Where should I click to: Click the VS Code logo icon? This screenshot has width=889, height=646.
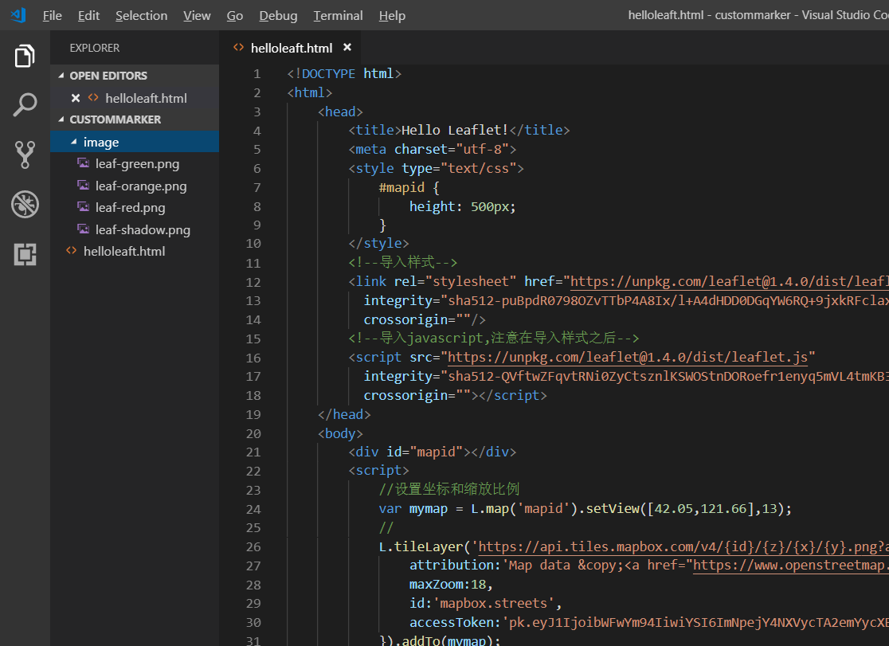[x=18, y=15]
